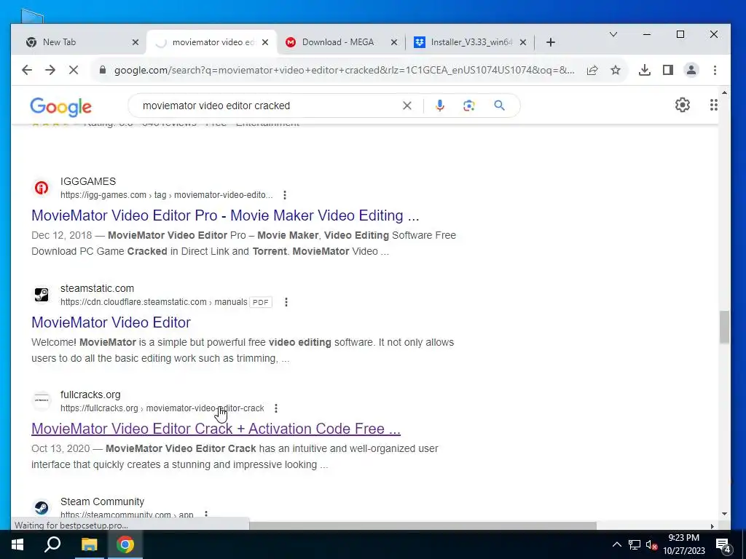Select the PDF label badge

click(260, 302)
